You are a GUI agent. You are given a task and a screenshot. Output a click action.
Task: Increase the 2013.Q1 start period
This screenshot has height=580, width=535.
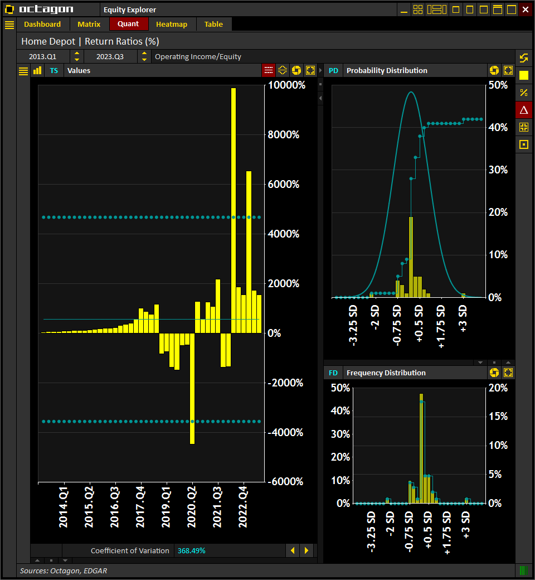(77, 54)
